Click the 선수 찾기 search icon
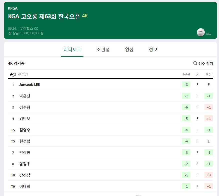Screen dimensions: 219x196 click(x=195, y=63)
